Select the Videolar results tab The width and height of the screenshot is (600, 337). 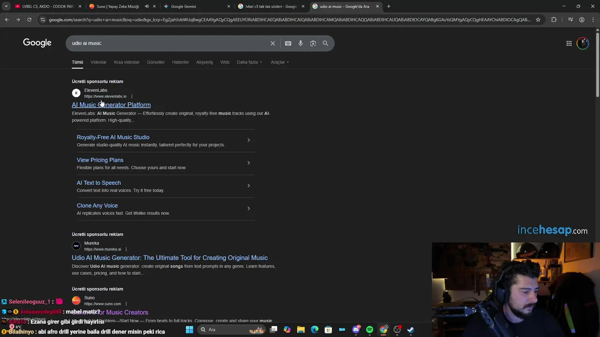coord(98,62)
